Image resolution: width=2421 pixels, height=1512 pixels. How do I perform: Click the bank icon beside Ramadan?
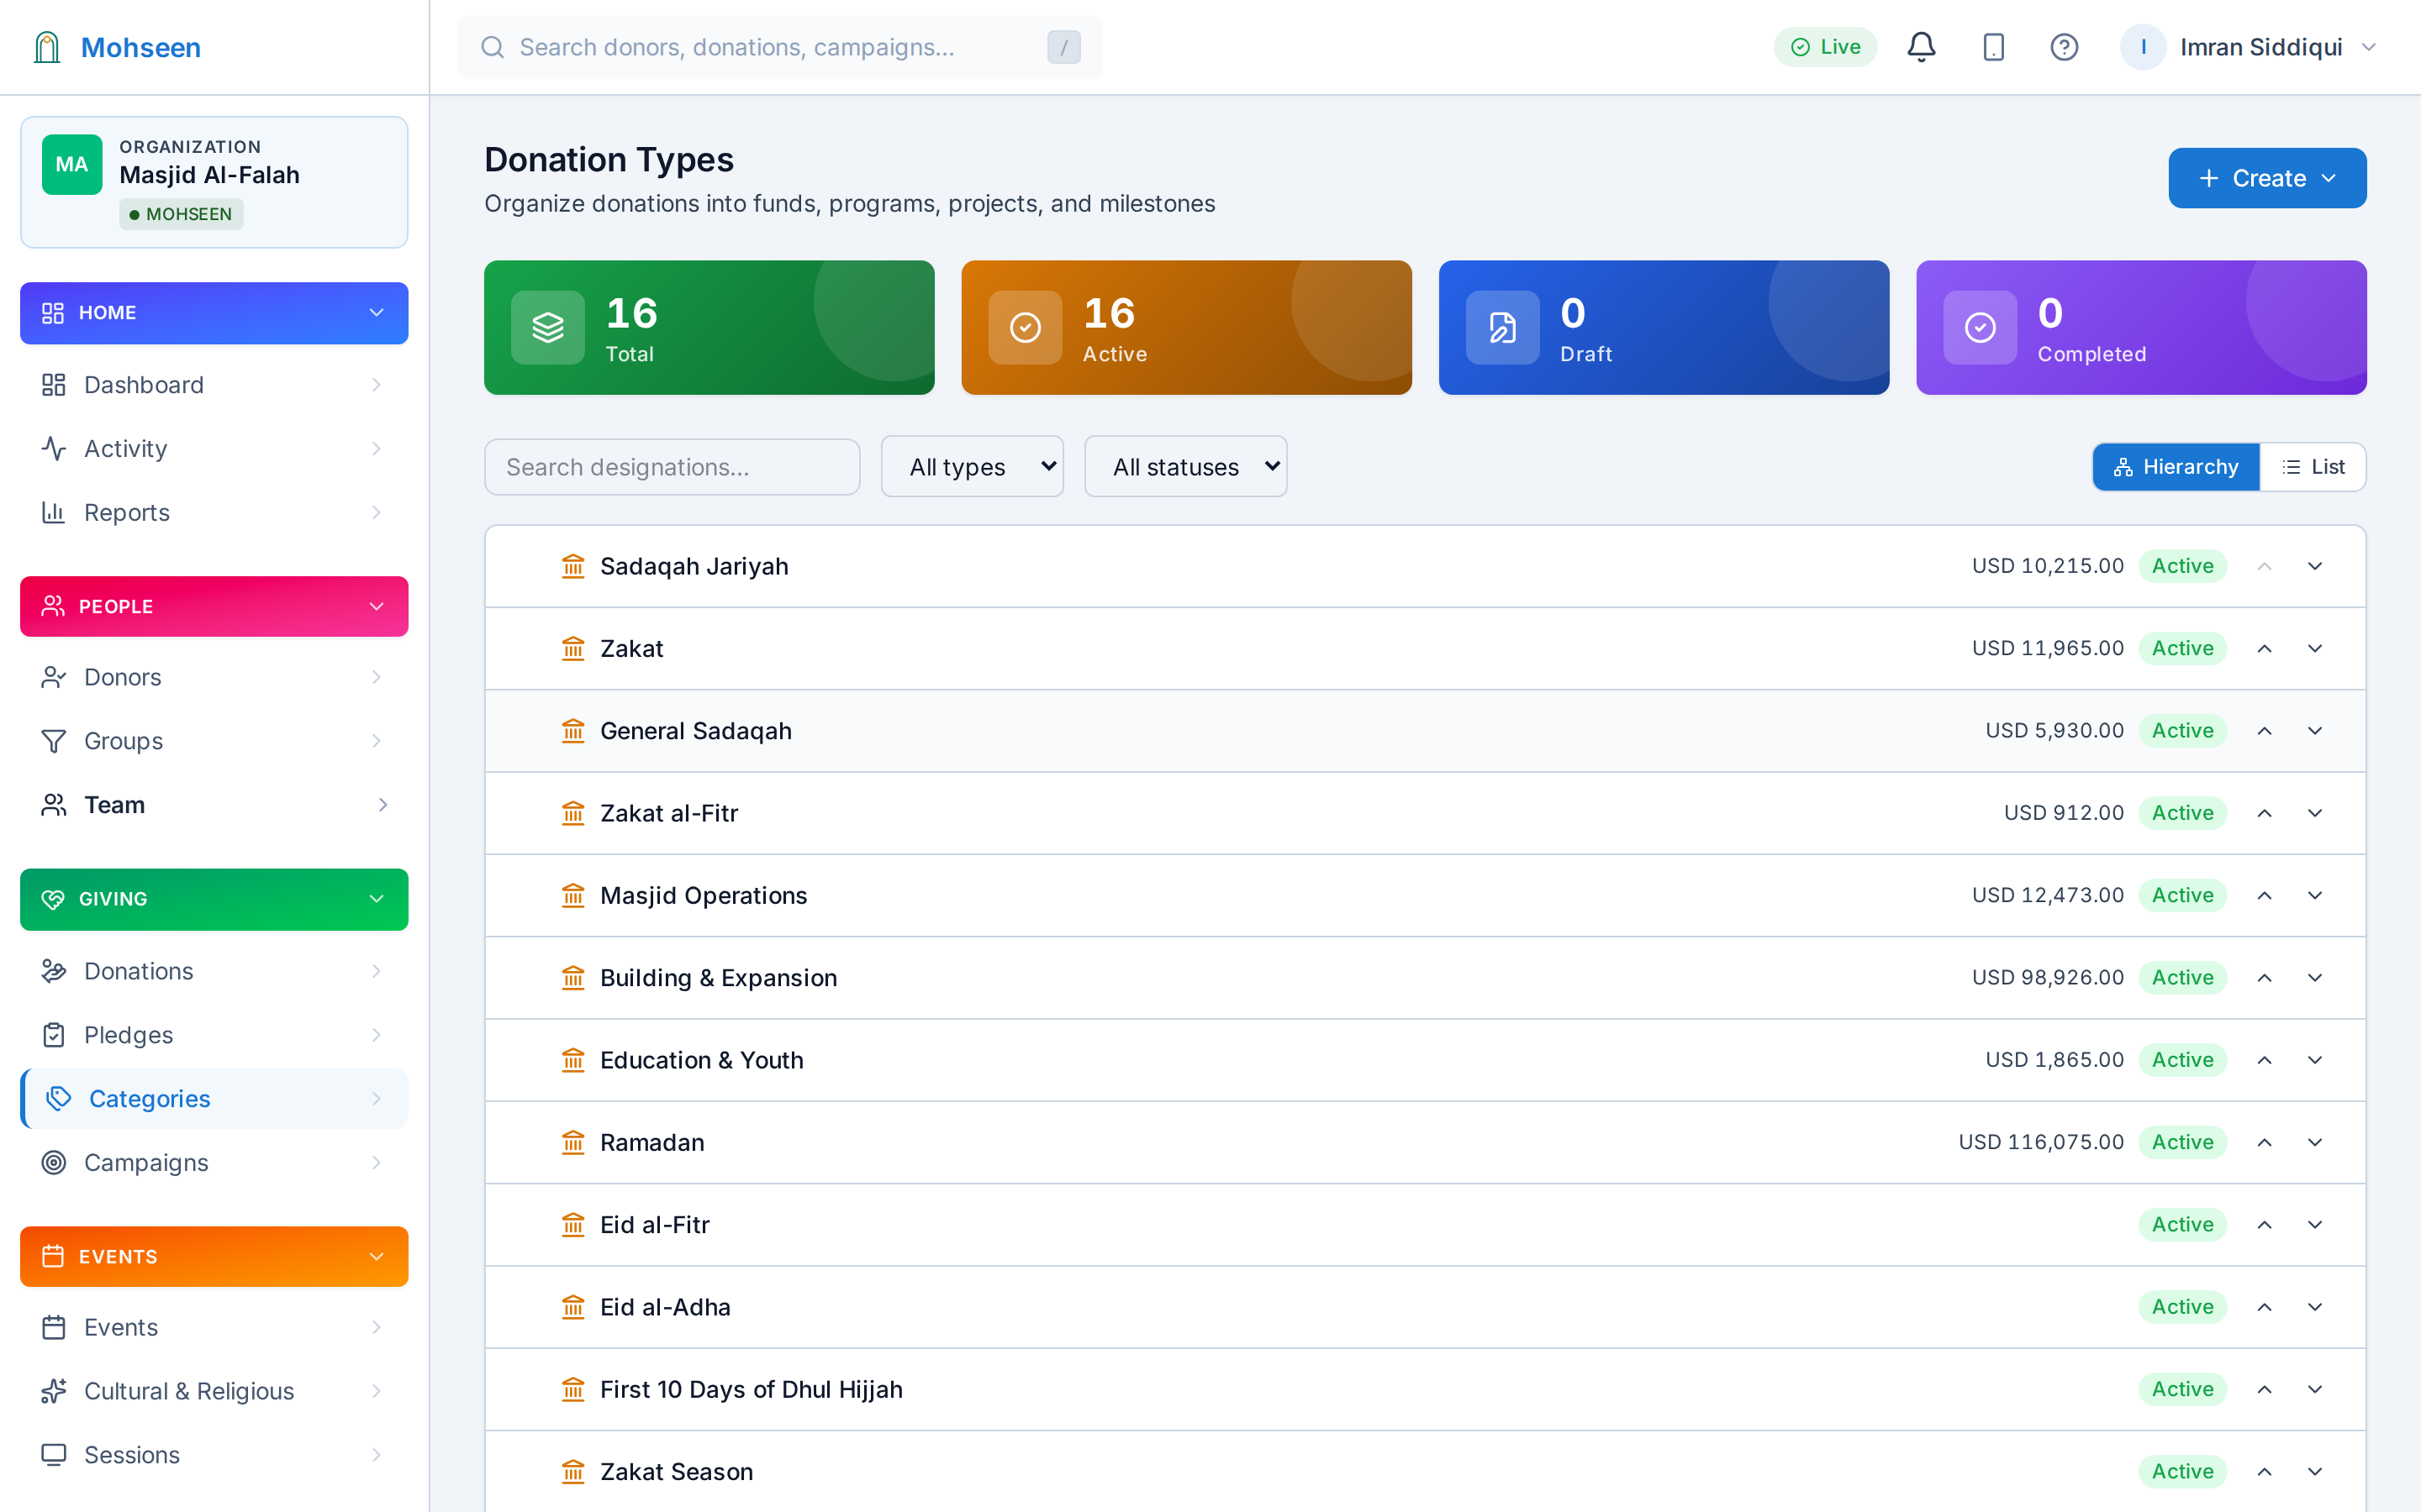coord(572,1142)
